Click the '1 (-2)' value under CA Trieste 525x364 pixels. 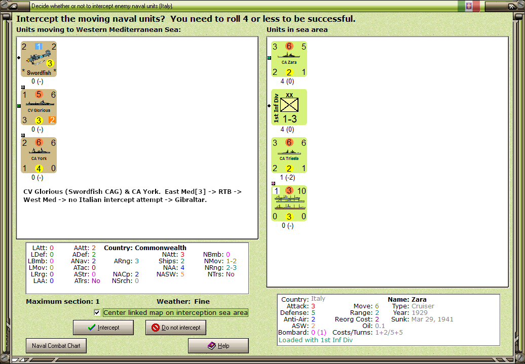tap(287, 178)
